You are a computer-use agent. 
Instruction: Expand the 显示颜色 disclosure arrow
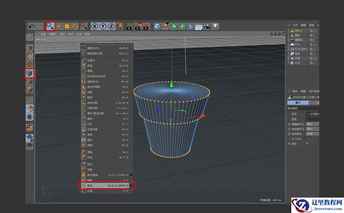[304, 139]
